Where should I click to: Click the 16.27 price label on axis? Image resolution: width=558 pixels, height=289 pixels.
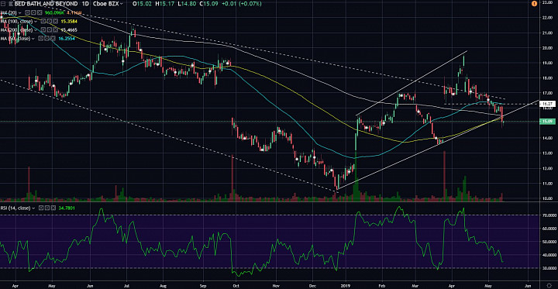click(546, 104)
